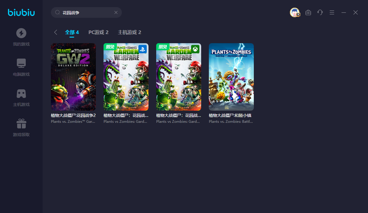The image size is (368, 213).
Task: Open the 我的游戏 lightning icon
Action: [21, 33]
